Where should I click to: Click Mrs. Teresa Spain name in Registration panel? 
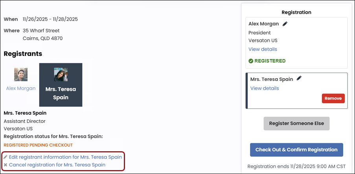pyautogui.click(x=272, y=79)
